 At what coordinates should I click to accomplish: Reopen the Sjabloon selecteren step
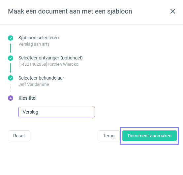[x=39, y=38]
